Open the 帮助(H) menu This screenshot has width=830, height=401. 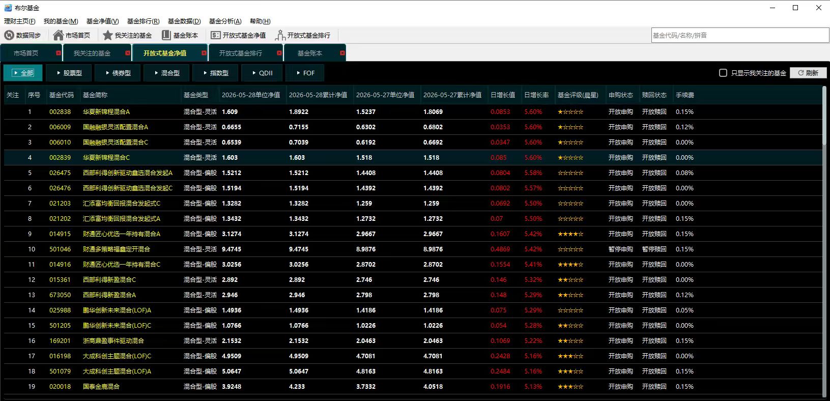(x=260, y=21)
